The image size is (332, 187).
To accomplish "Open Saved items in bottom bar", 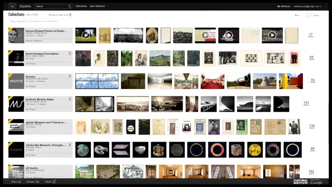I will point(50,182).
